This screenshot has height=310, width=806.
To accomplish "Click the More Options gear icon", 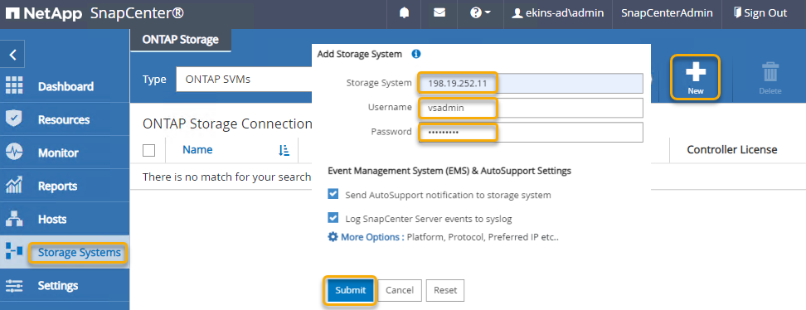I will pyautogui.click(x=333, y=237).
